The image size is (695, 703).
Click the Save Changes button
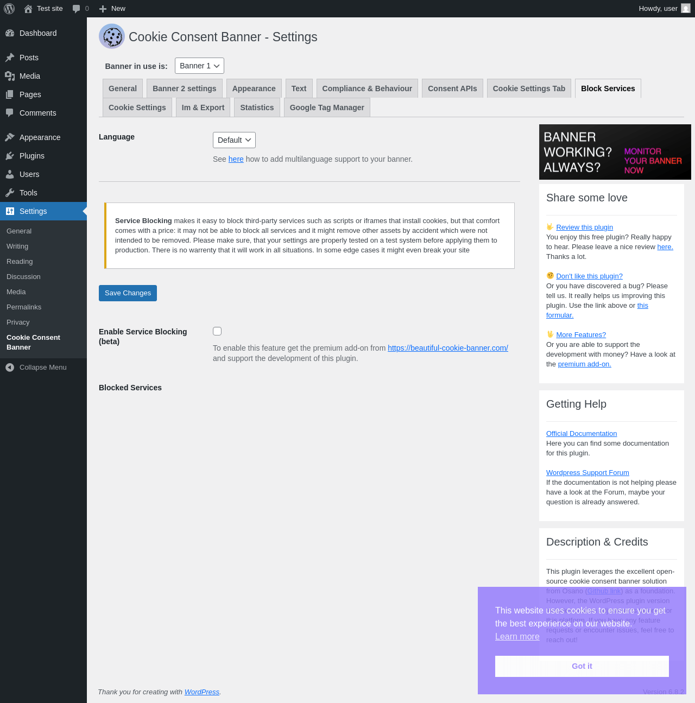point(128,293)
